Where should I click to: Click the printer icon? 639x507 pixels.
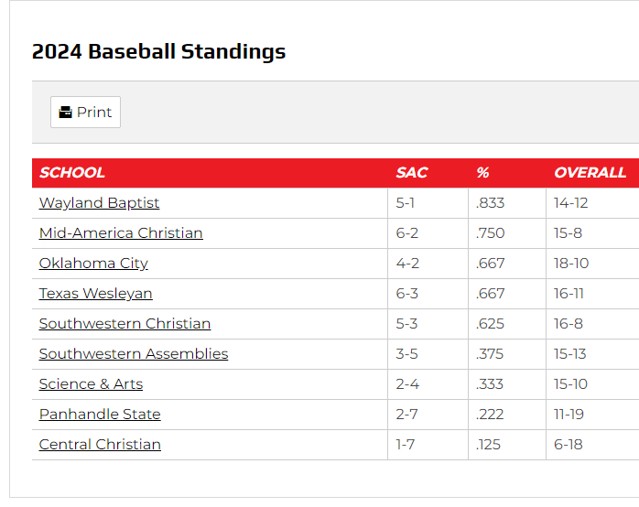pyautogui.click(x=65, y=113)
